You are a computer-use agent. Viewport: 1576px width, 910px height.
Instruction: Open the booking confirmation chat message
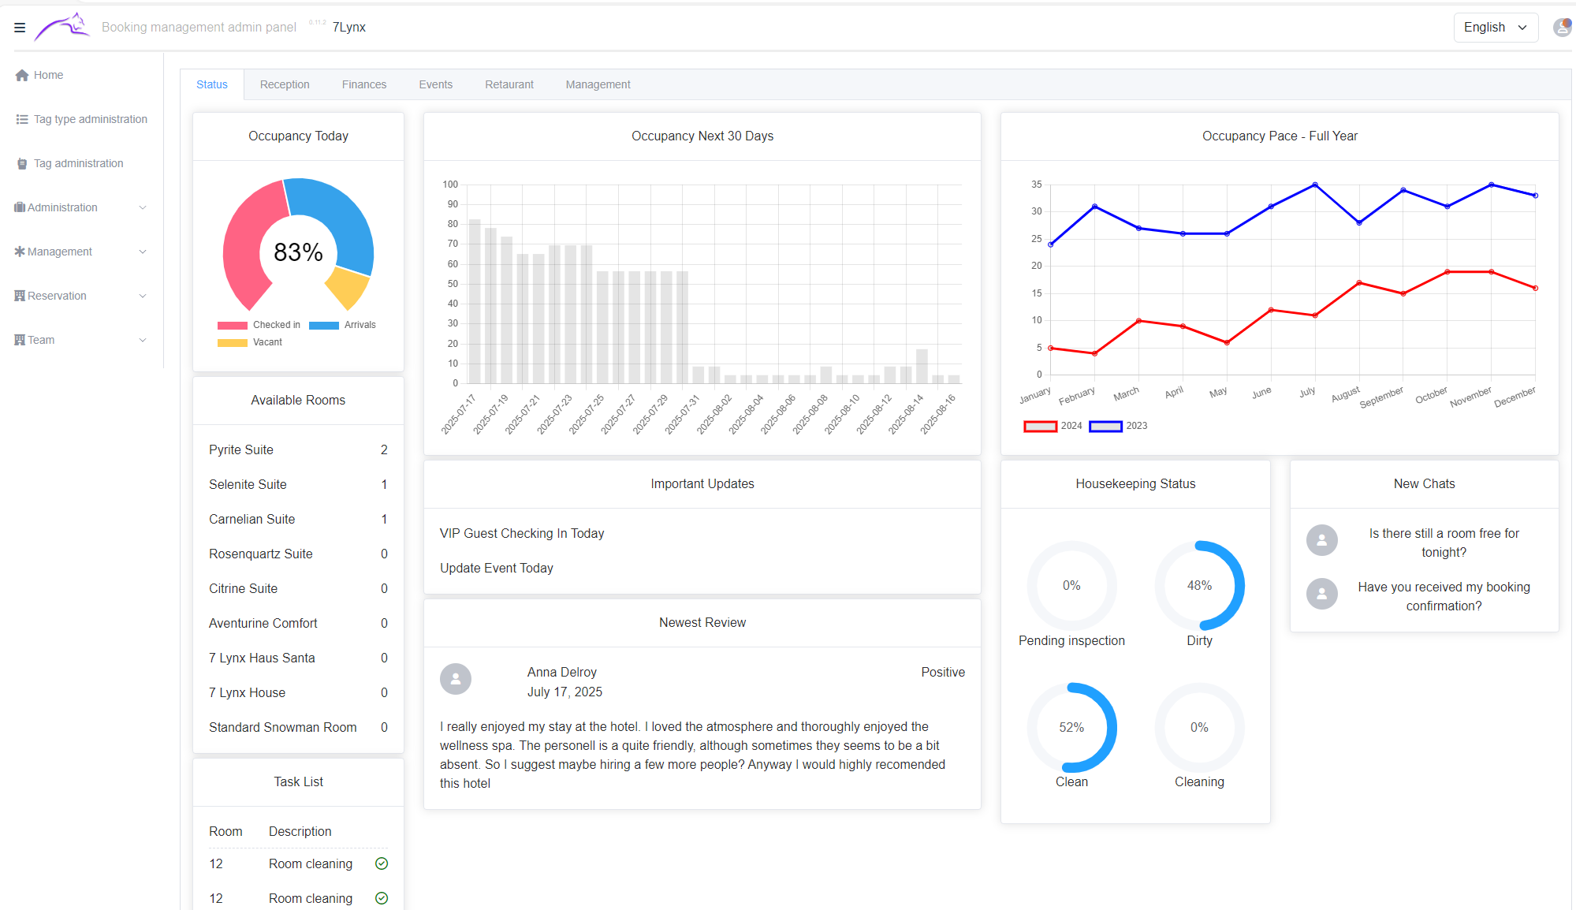click(x=1443, y=596)
